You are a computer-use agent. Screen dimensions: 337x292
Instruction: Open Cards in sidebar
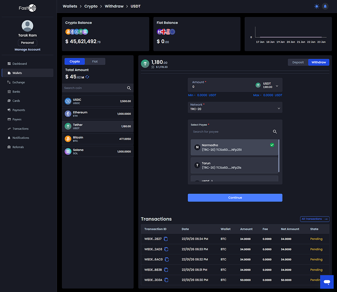click(x=28, y=100)
